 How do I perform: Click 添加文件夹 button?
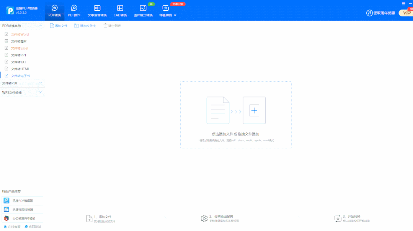85,26
